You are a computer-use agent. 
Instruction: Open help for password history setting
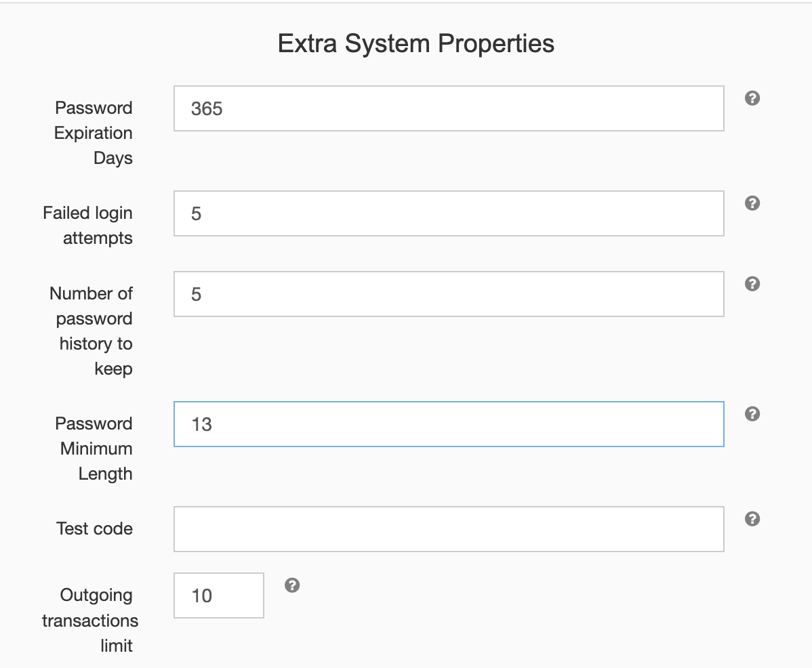752,284
